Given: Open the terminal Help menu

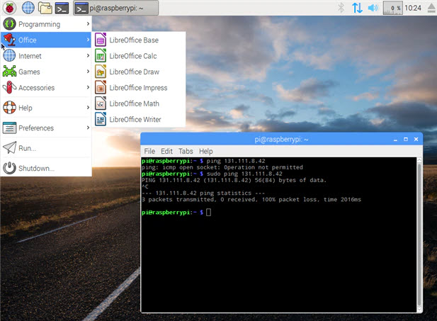Looking at the screenshot, I should (205, 151).
